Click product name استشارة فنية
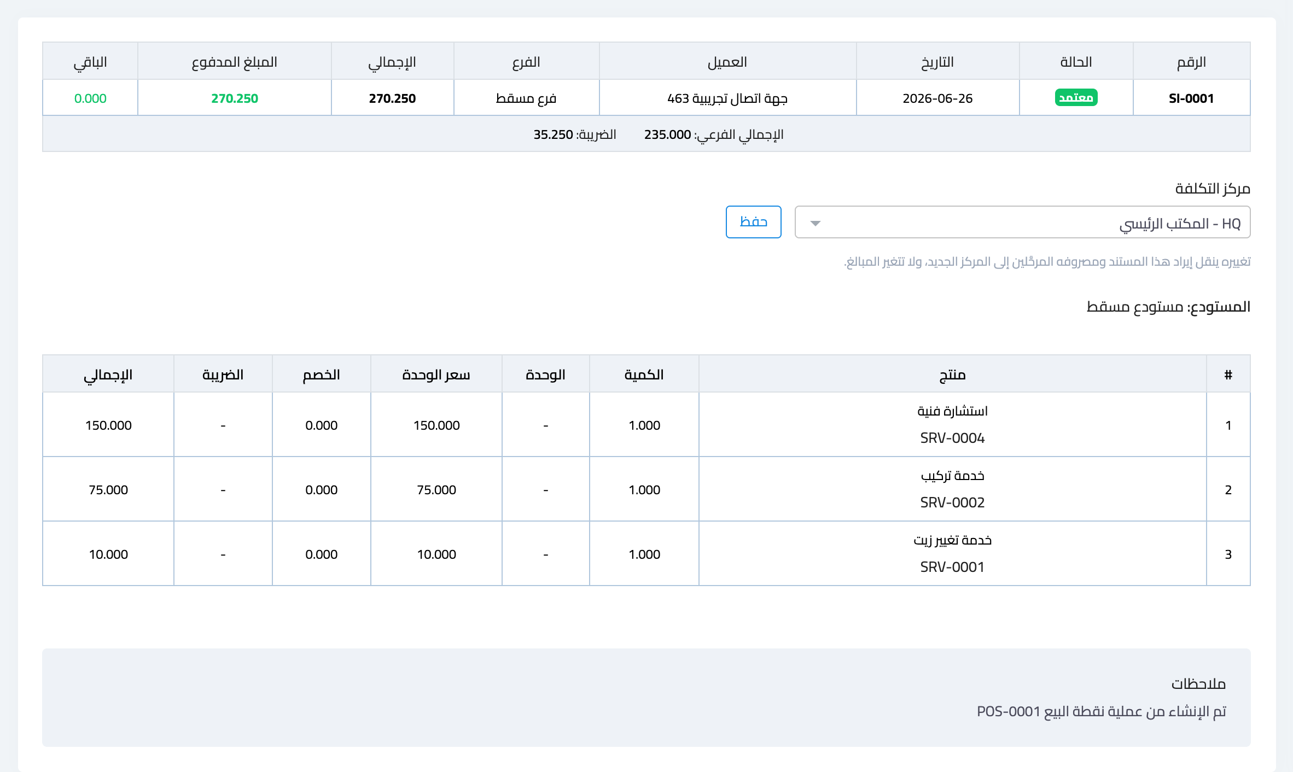1293x772 pixels. [952, 411]
